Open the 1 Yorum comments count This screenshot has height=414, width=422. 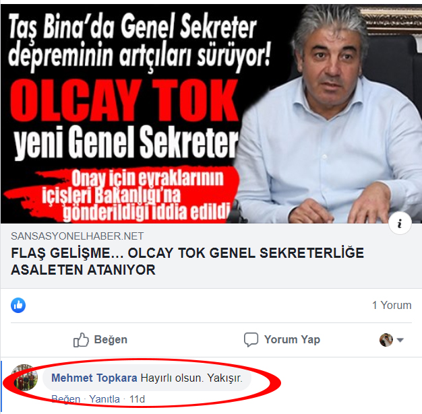click(x=392, y=305)
